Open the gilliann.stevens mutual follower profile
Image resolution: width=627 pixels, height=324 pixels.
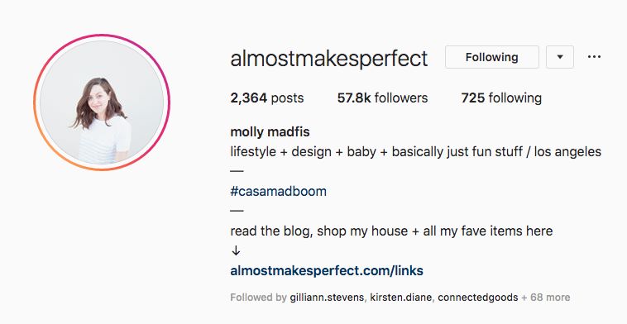tap(327, 298)
